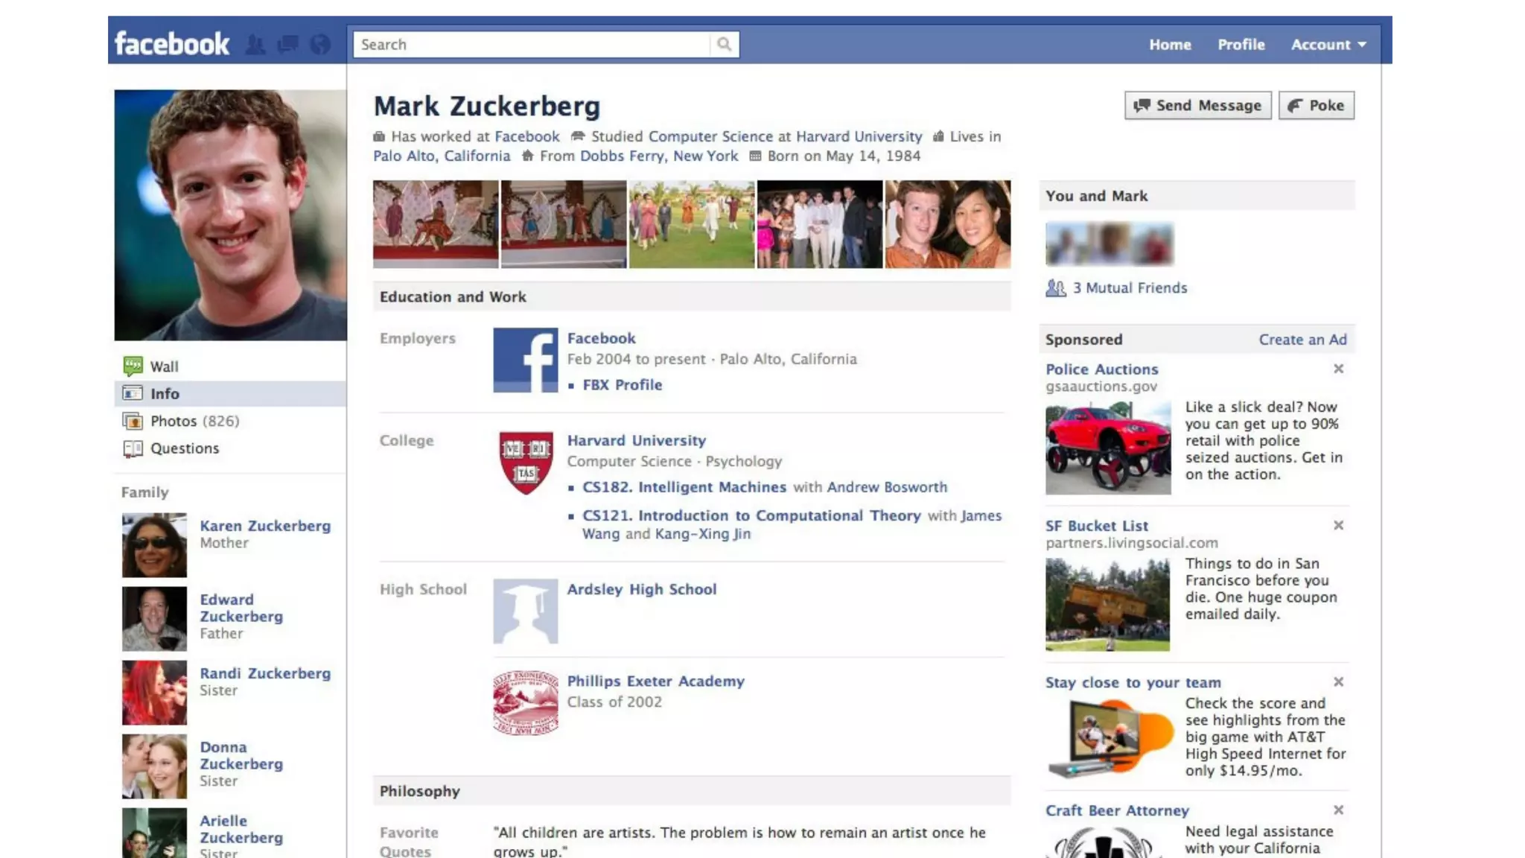This screenshot has width=1525, height=858.
Task: Dismiss the SF Bucket List ad
Action: (x=1338, y=525)
